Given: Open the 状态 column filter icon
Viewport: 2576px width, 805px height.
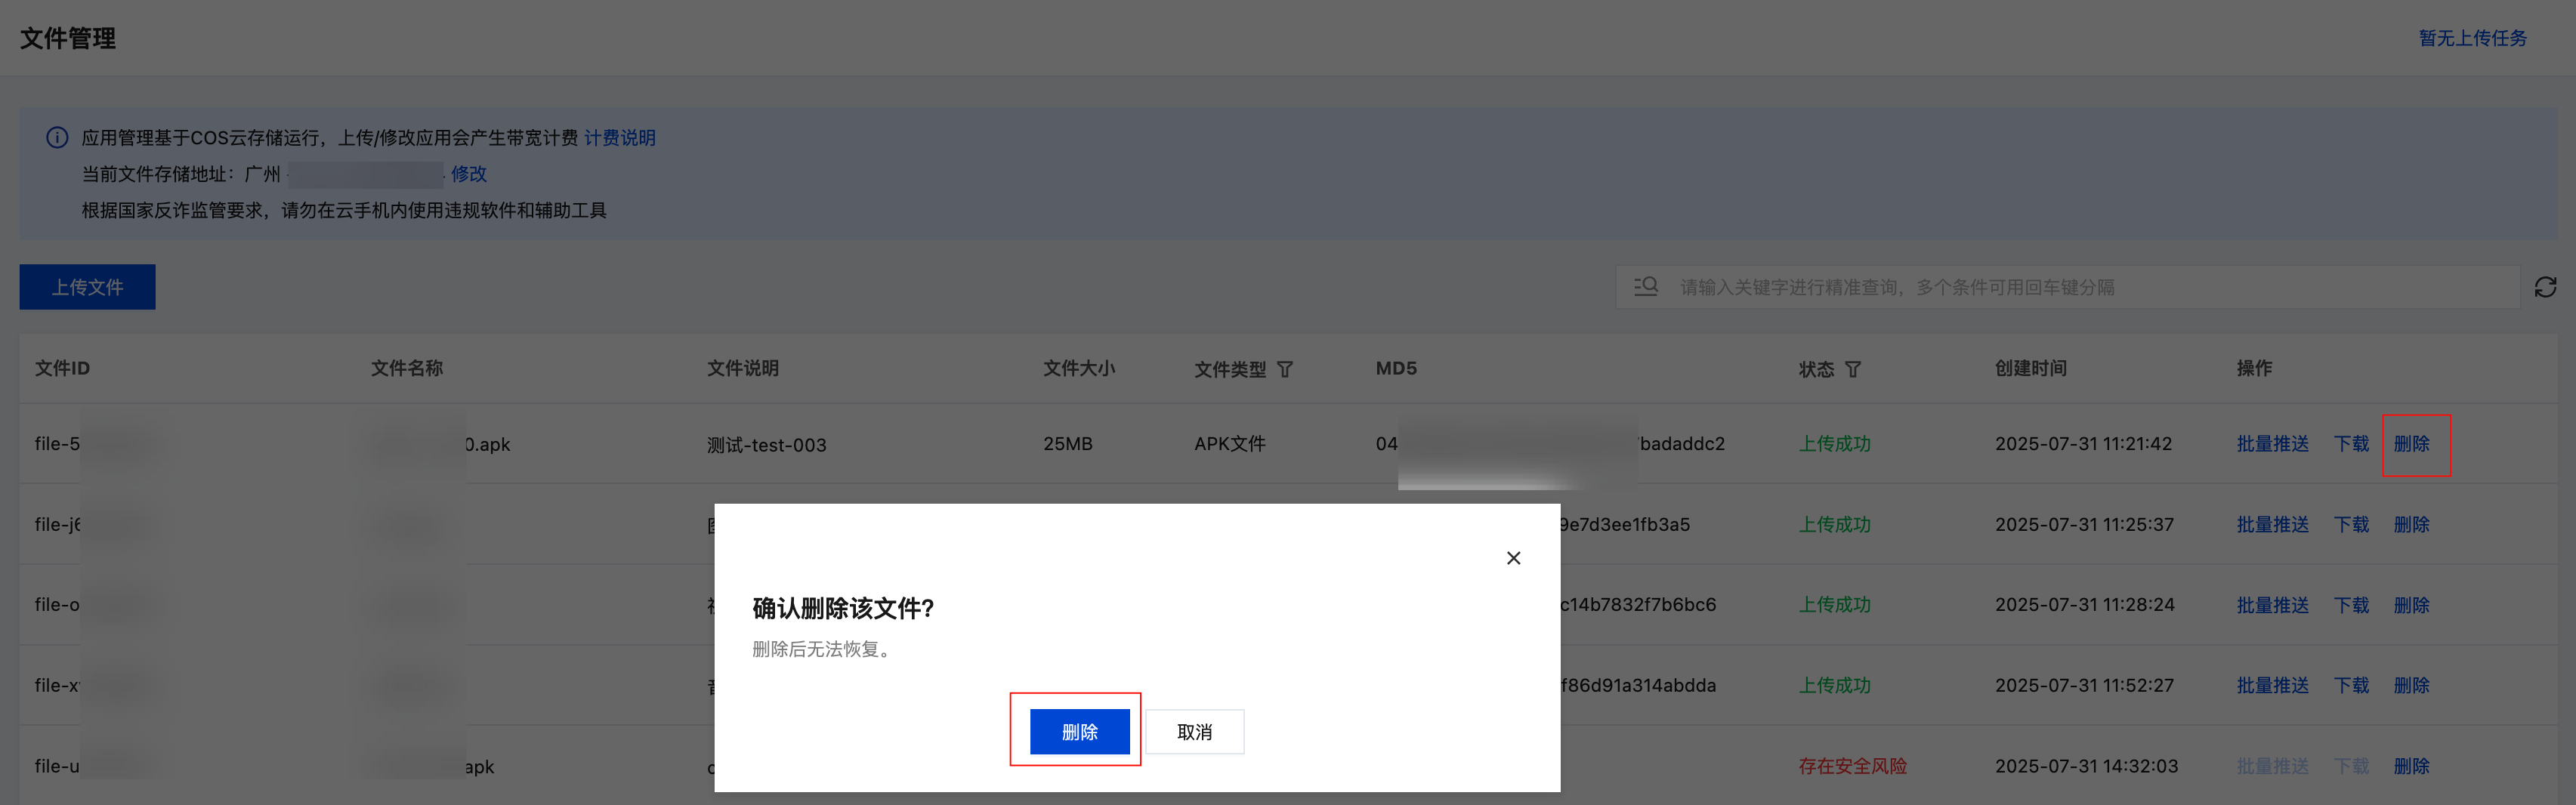Looking at the screenshot, I should tap(1853, 370).
